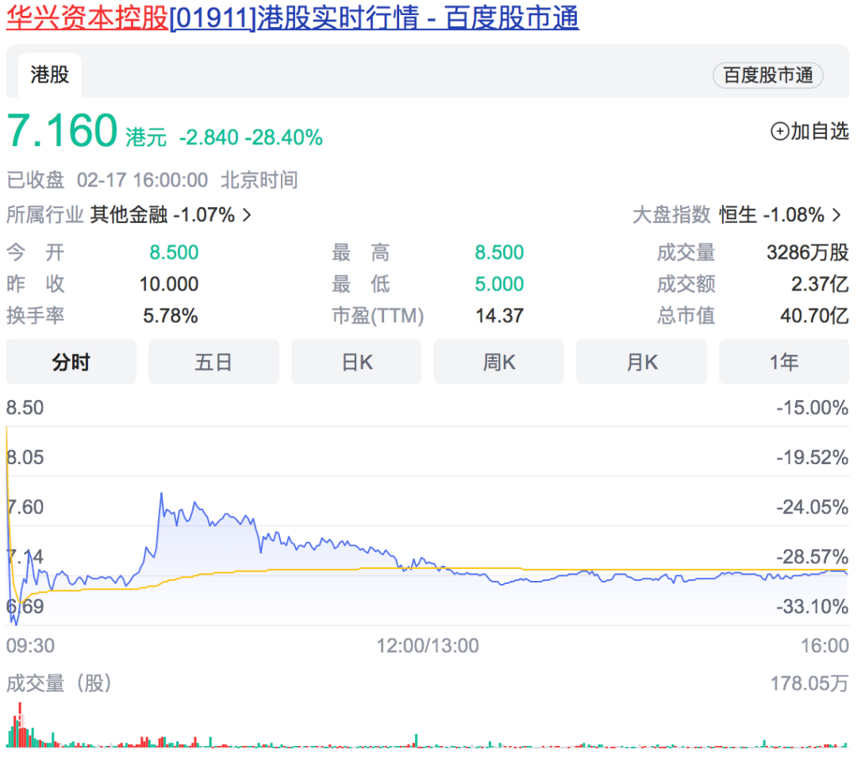The width and height of the screenshot is (857, 761).
Task: Click the plus icon beside 加自选
Action: pyautogui.click(x=779, y=132)
